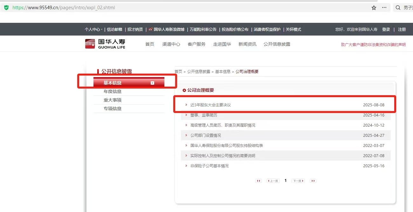Open the 公开信息披露 menu item
Viewport: 413px width, 212px height.
click(277, 44)
